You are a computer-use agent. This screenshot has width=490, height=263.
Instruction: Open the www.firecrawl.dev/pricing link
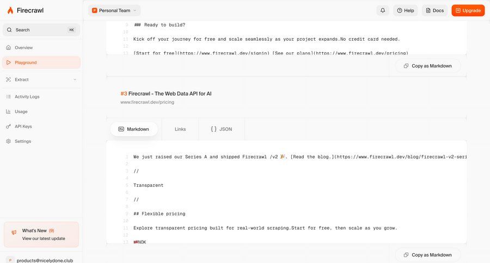coord(147,102)
